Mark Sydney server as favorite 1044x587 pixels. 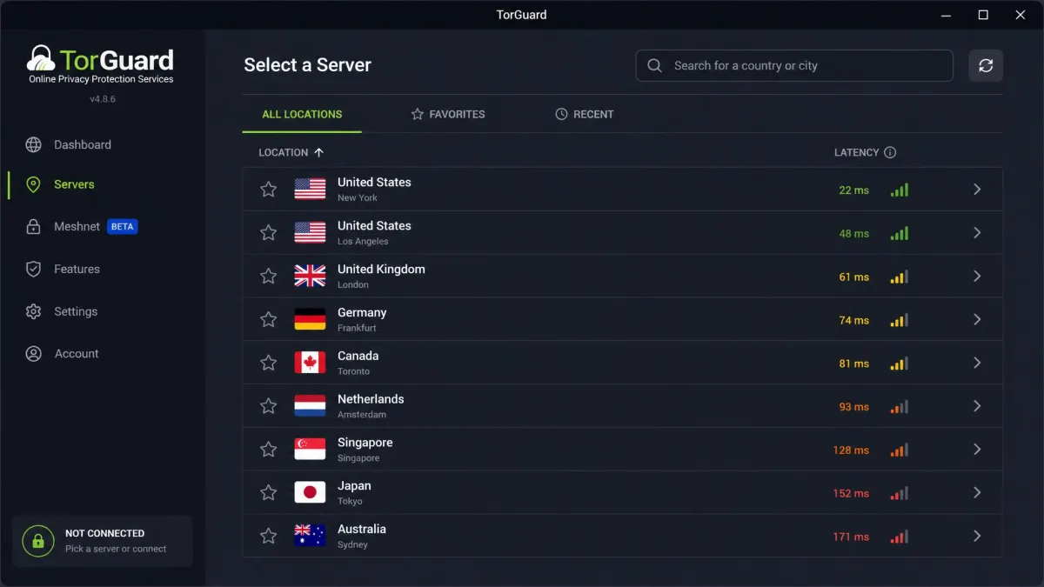tap(269, 536)
